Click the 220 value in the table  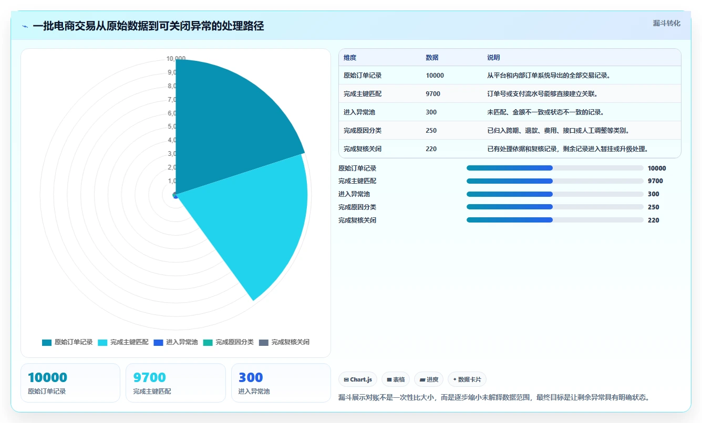431,149
